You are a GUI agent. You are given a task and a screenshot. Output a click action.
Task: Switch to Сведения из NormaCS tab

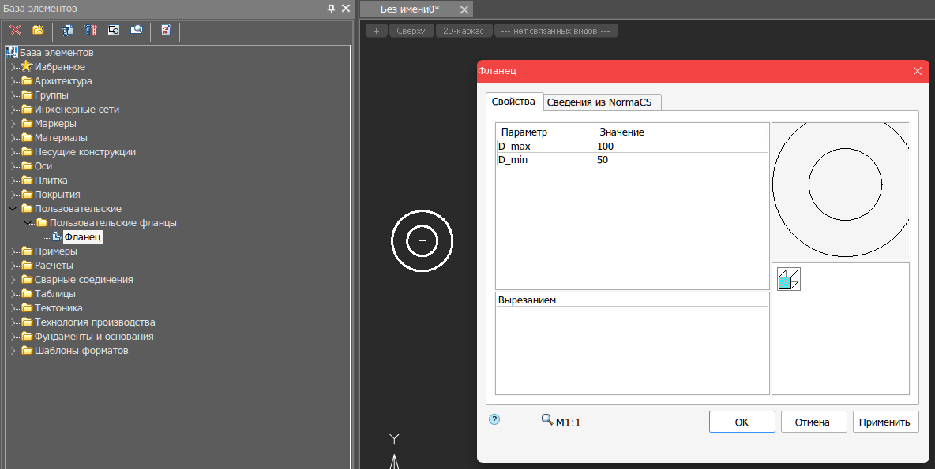(603, 102)
